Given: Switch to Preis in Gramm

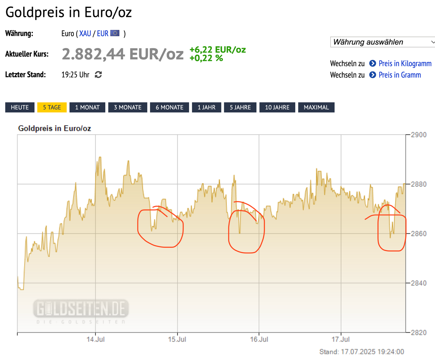Looking at the screenshot, I should pos(400,75).
